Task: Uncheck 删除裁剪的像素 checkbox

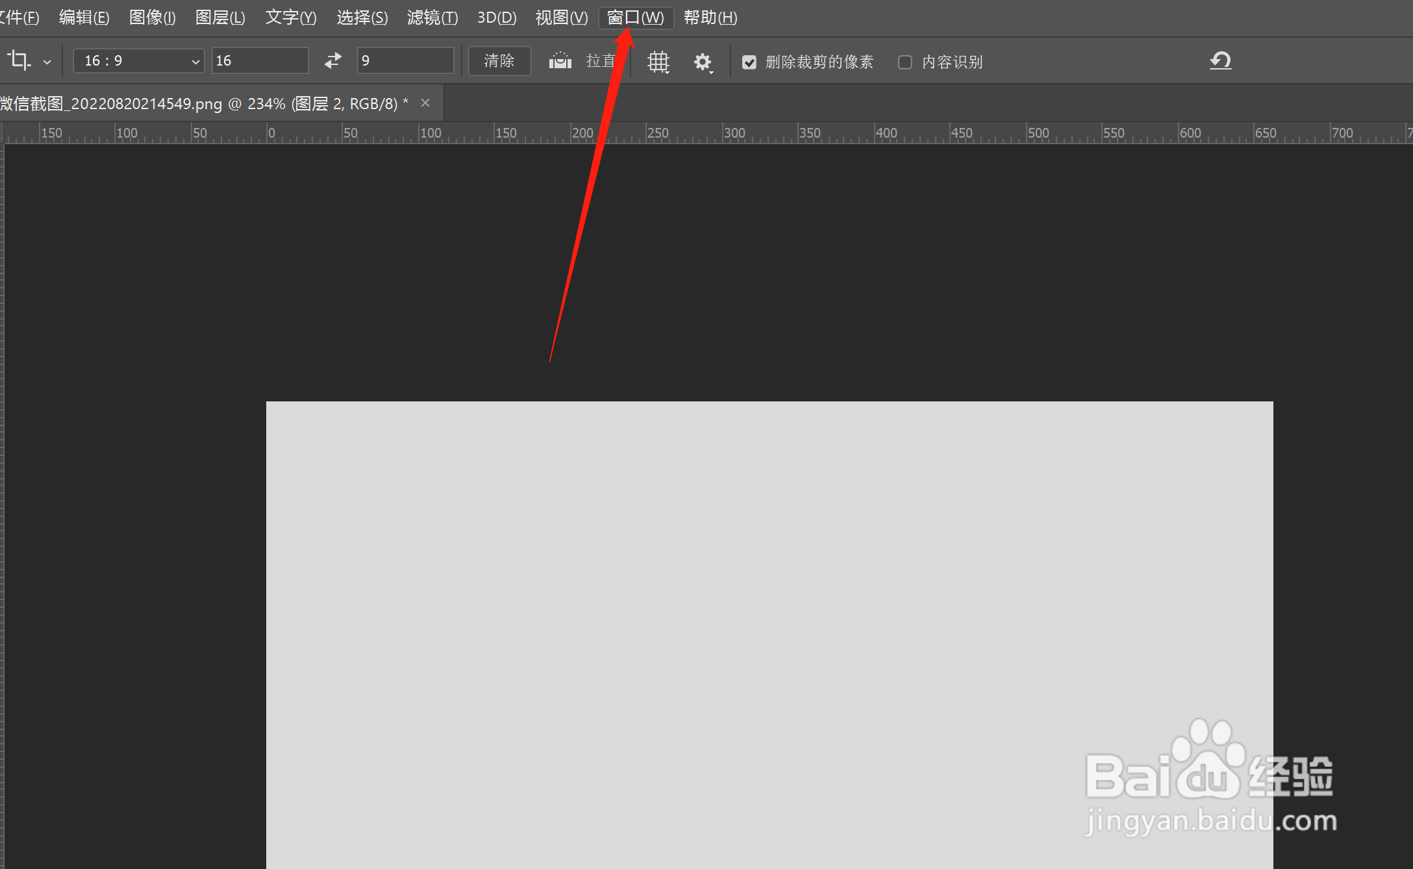Action: [x=749, y=62]
